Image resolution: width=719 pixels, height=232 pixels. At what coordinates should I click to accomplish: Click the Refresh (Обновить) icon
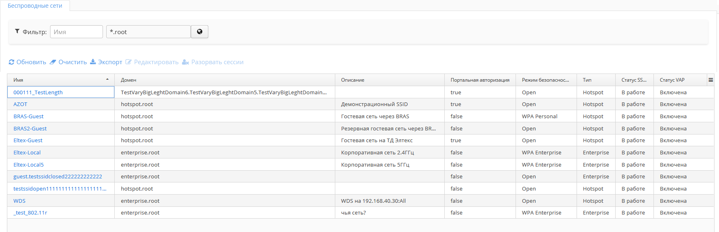pyautogui.click(x=11, y=62)
